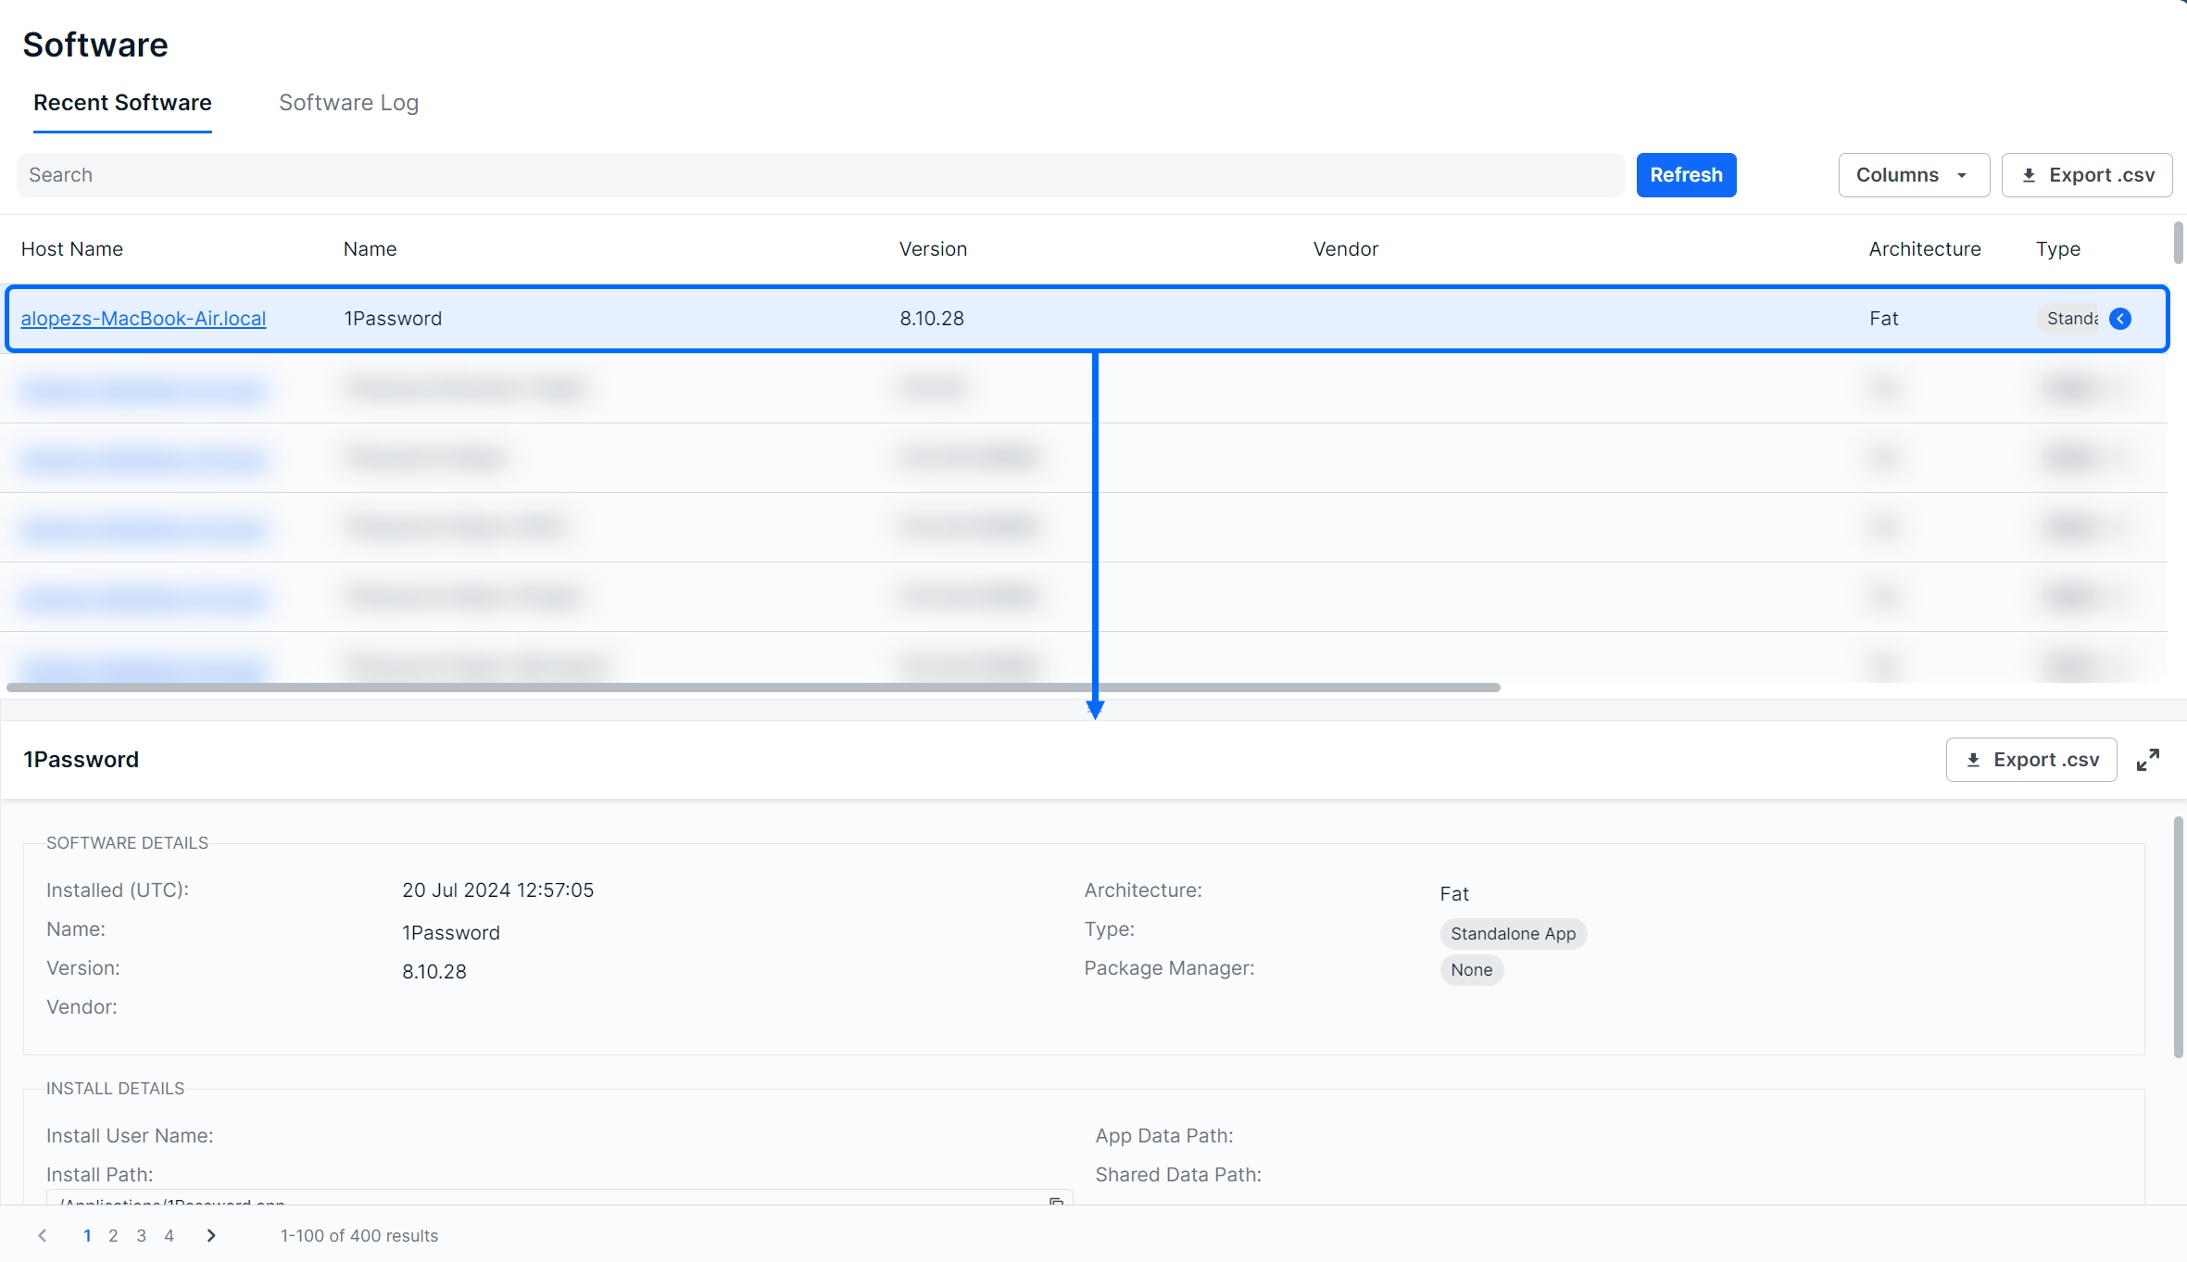Viewport: 2187px width, 1262px height.
Task: Click download icon in top Export .csv button
Action: tap(2029, 175)
